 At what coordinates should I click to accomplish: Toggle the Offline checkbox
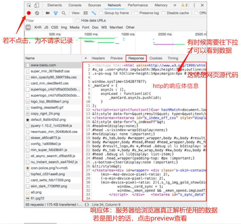(x=196, y=13)
